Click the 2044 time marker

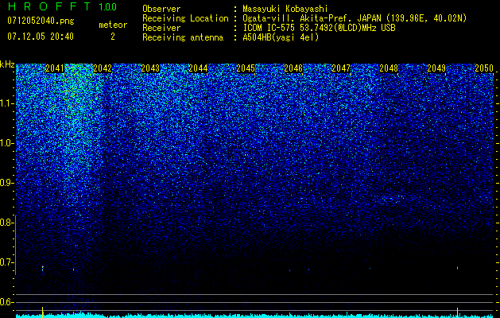point(198,68)
